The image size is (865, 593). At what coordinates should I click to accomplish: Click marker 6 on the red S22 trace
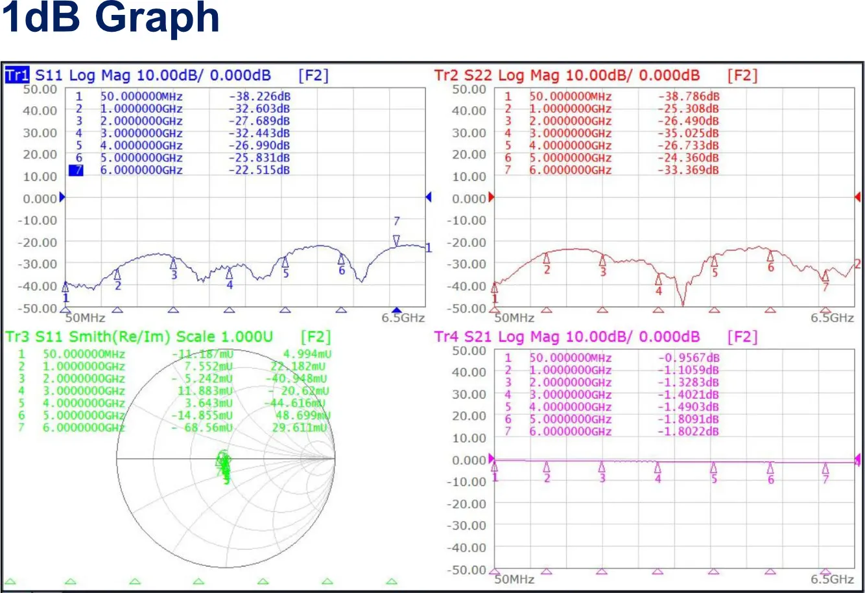click(x=770, y=257)
